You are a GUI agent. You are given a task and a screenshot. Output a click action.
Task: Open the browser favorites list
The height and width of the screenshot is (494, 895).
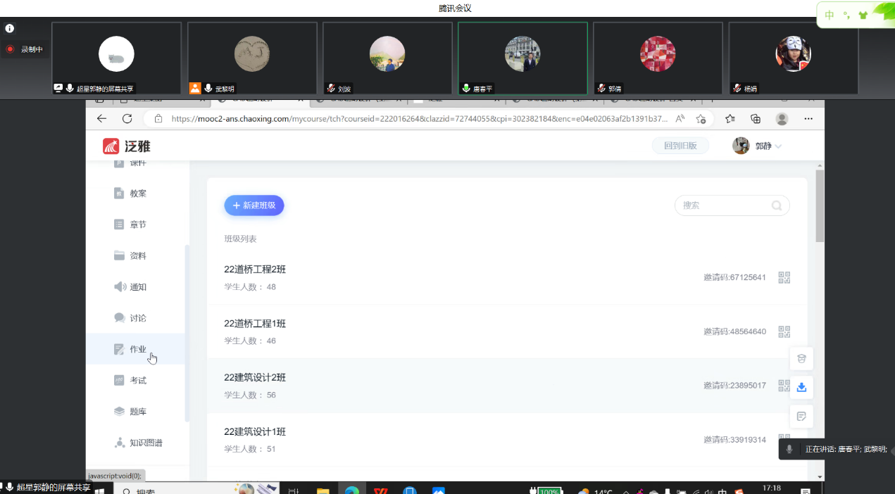pyautogui.click(x=730, y=119)
